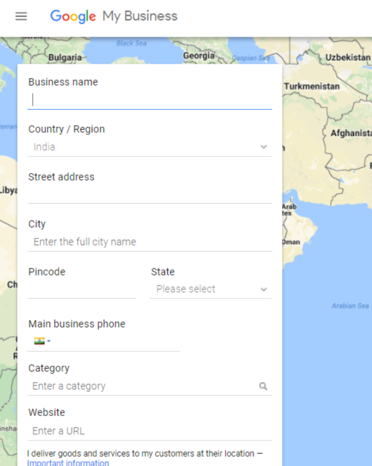Click the My Business title text
Viewport: 372px width, 466px height.
tap(140, 16)
